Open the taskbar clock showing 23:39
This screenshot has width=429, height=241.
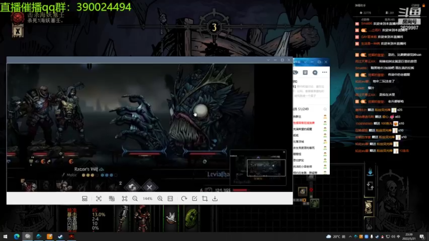coord(409,237)
